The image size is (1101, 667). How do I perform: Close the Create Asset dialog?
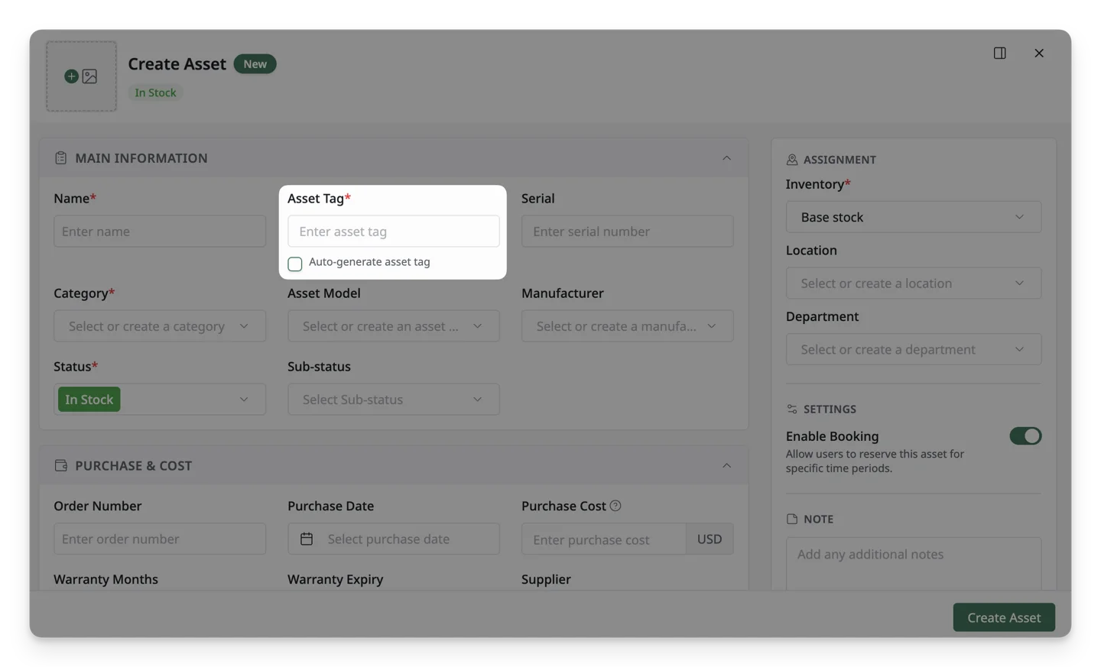coord(1038,53)
